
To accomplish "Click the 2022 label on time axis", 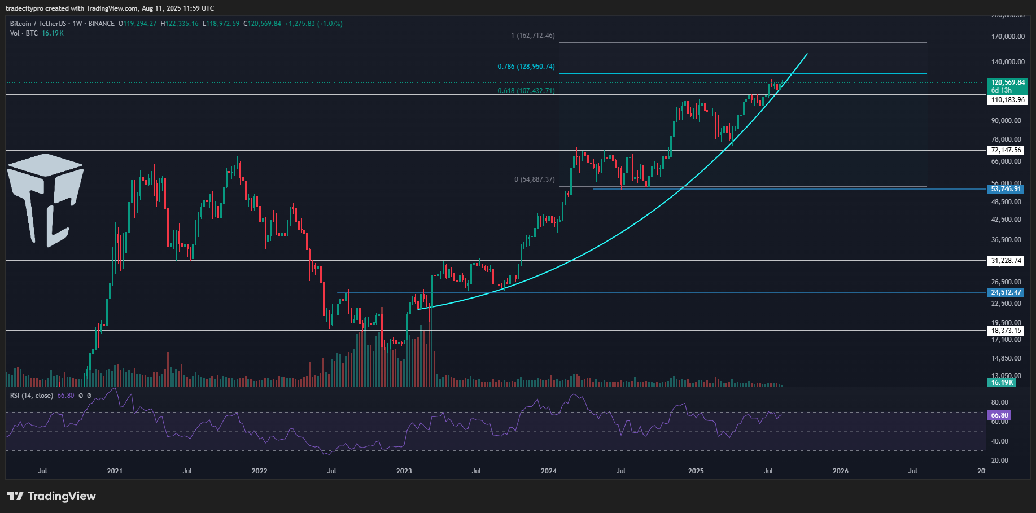I will (259, 471).
